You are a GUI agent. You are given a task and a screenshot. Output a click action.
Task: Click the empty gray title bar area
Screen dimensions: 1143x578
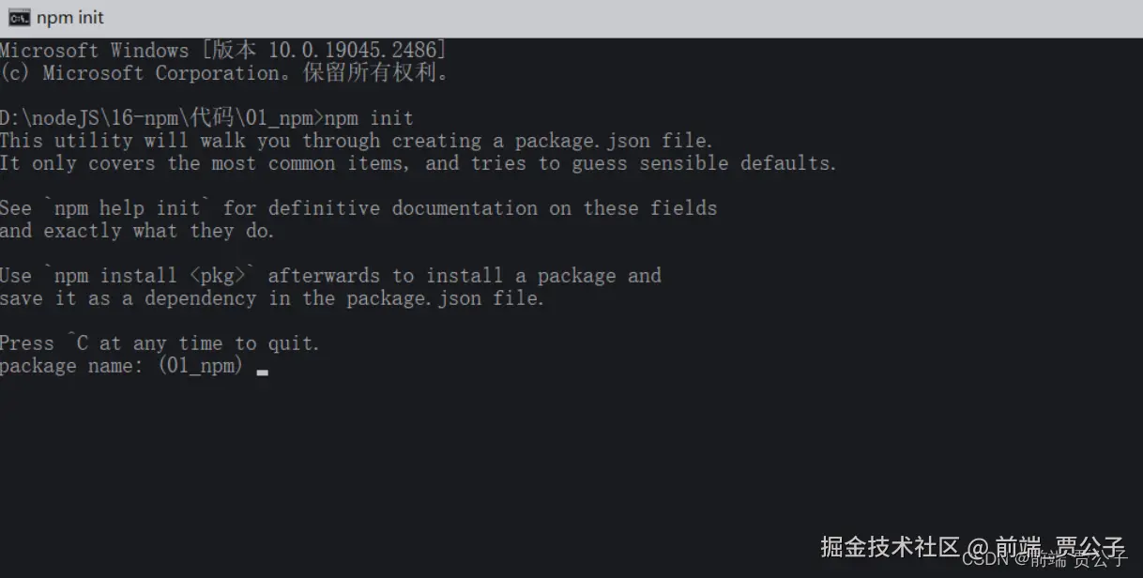pyautogui.click(x=619, y=18)
